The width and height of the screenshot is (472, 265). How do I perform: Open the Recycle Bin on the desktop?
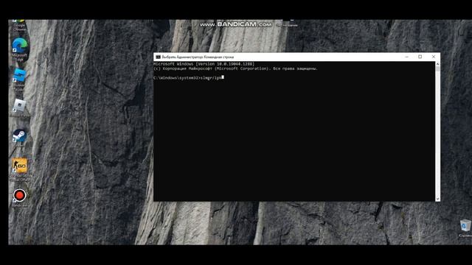point(465,225)
